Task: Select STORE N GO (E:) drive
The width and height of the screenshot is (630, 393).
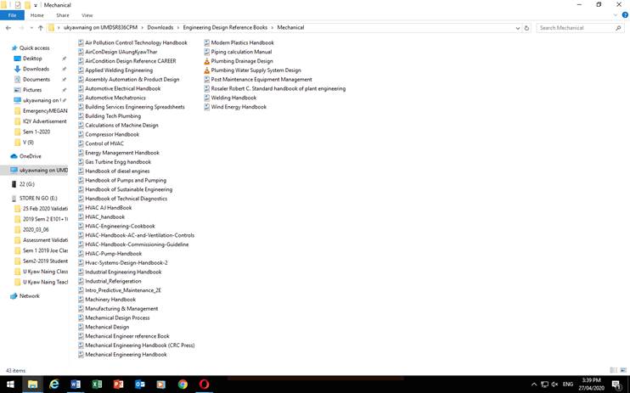Action: (38, 198)
